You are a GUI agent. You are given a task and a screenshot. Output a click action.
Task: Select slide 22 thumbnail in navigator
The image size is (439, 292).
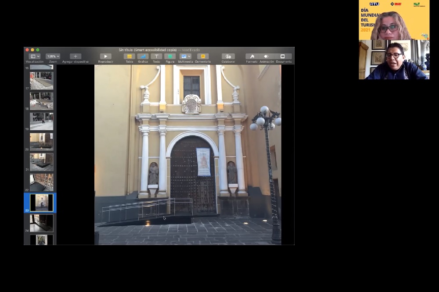tap(42, 182)
